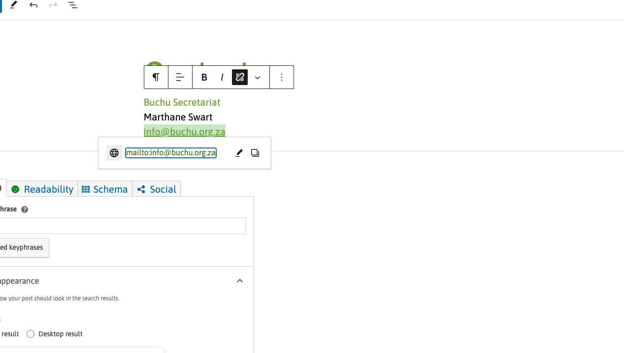Undo the last change
Screen dimensions: 624x353
(33, 5)
